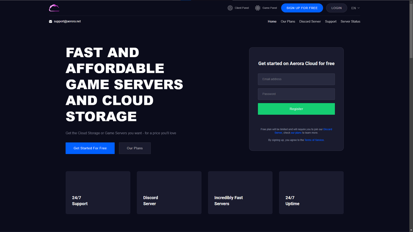The image size is (413, 232).
Task: Select the 24/7 Uptime card
Action: pos(311,193)
